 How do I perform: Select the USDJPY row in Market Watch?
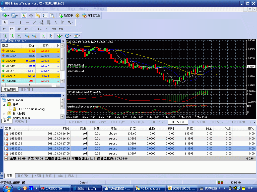coord(11,76)
